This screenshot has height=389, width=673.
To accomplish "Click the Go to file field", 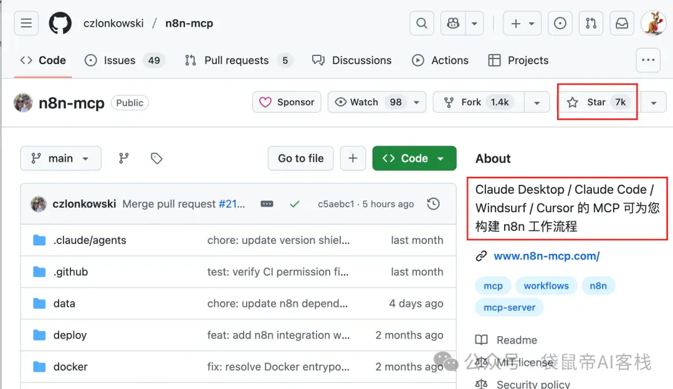I will [300, 158].
